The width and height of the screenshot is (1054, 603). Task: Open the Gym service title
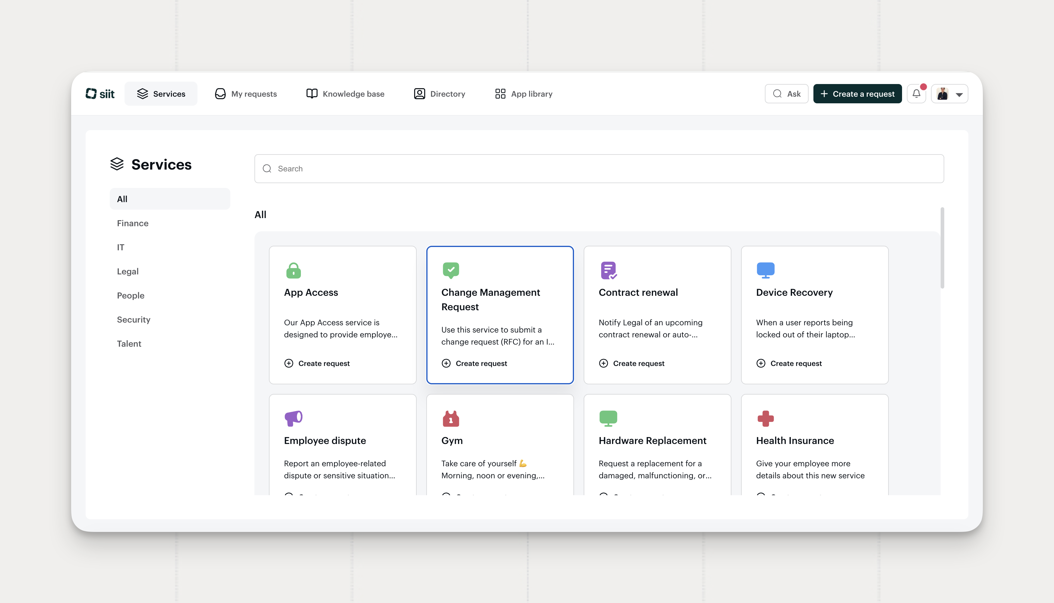coord(452,441)
